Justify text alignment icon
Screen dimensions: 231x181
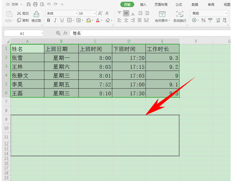(x=140, y=20)
